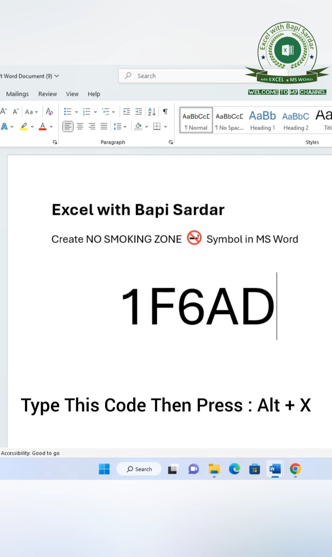
Task: Toggle show paragraph marks
Action: 165,112
